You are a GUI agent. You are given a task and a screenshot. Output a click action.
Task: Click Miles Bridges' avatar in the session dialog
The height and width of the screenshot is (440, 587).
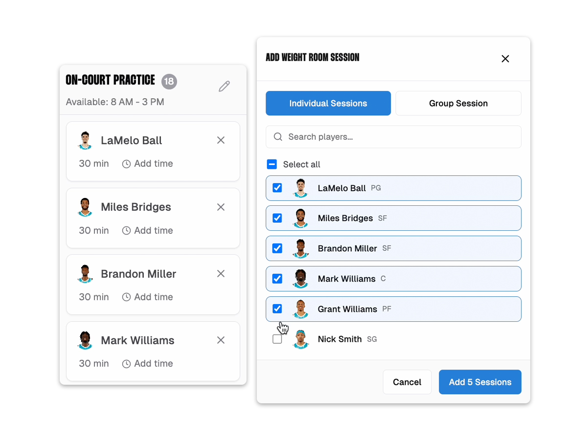point(301,218)
